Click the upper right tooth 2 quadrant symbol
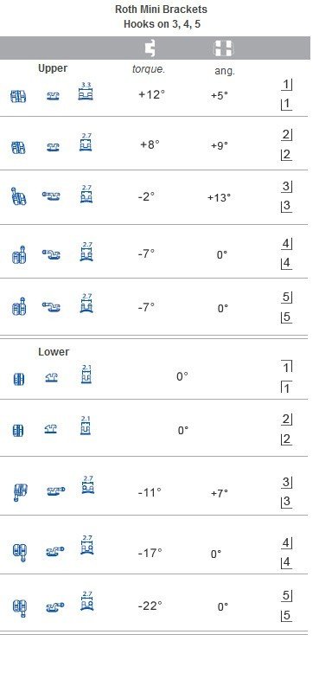This screenshot has height=673, width=319. click(x=287, y=135)
